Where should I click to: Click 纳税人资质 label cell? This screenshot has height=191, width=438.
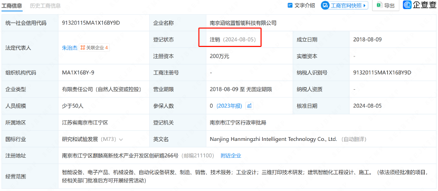click(321, 89)
